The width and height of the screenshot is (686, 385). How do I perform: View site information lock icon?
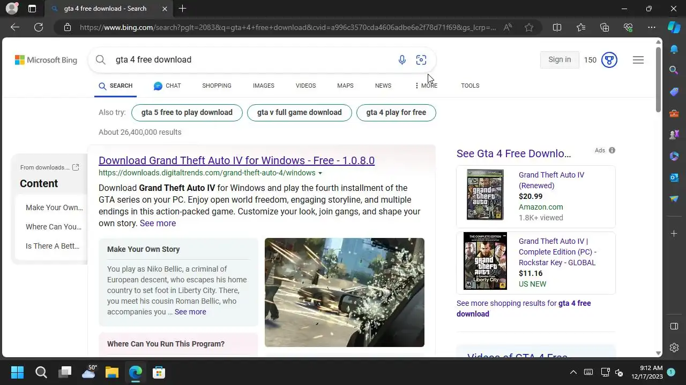click(67, 27)
